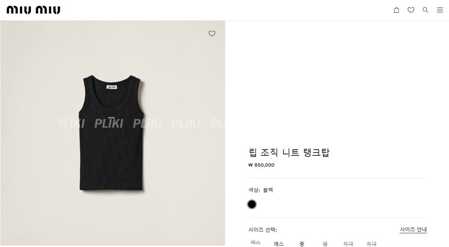Viewport: 449px width, 247px height.
Task: Click the product title 립 조직 니트 탱크탑
Action: pos(289,152)
